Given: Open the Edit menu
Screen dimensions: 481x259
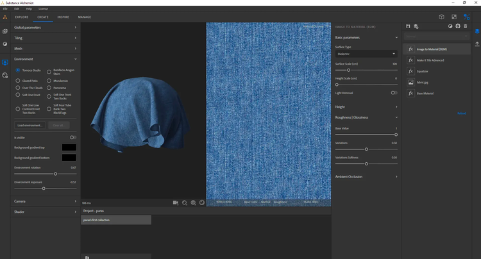Looking at the screenshot, I should [x=17, y=9].
